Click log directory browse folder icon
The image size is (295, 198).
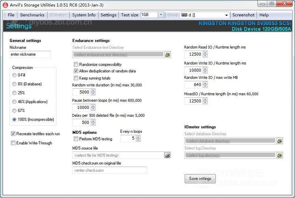pyautogui.click(x=280, y=155)
